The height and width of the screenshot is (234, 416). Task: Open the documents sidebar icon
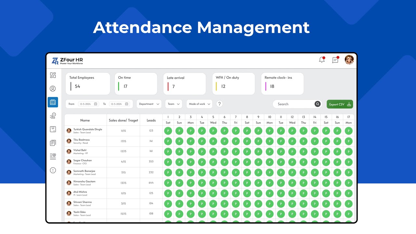click(53, 143)
